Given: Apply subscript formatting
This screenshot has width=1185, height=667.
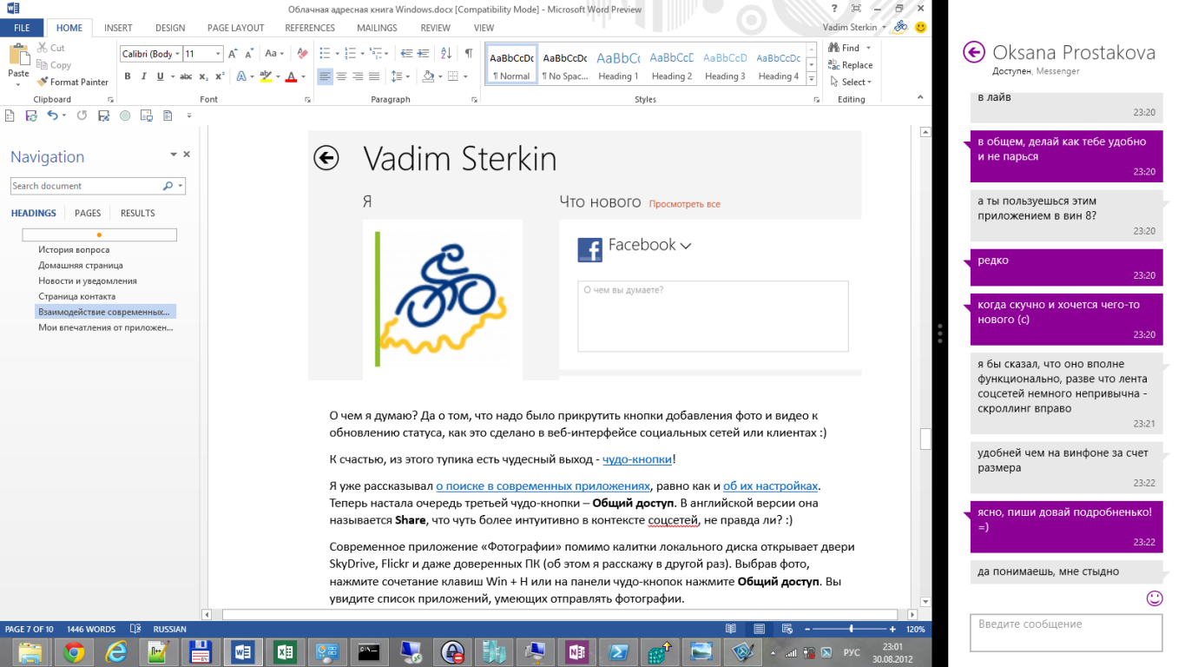Looking at the screenshot, I should (205, 76).
